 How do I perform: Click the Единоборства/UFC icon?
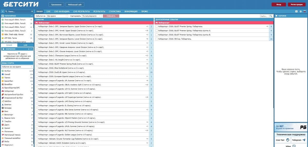click(3, 88)
